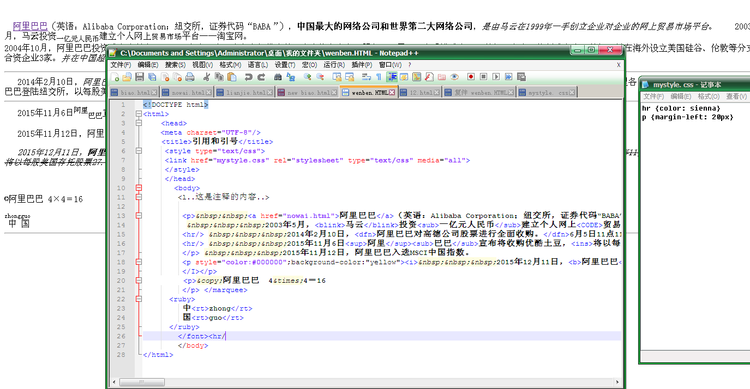Collapse the &copy; paragraph fold on line 20
This screenshot has width=750, height=389.
point(139,281)
